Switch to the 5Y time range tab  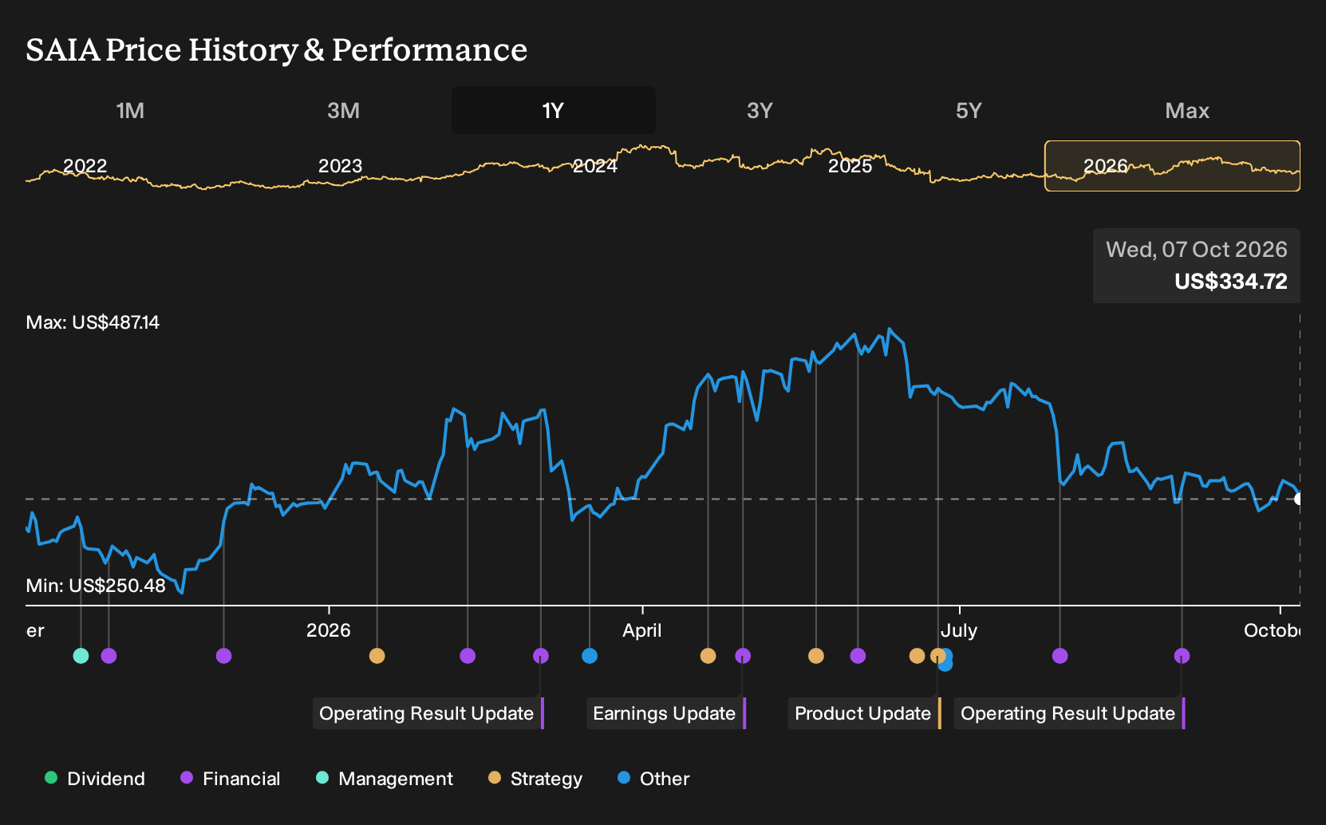969,110
